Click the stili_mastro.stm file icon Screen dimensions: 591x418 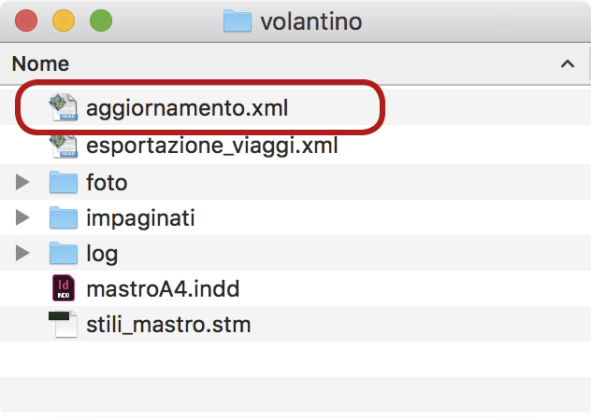pyautogui.click(x=63, y=325)
